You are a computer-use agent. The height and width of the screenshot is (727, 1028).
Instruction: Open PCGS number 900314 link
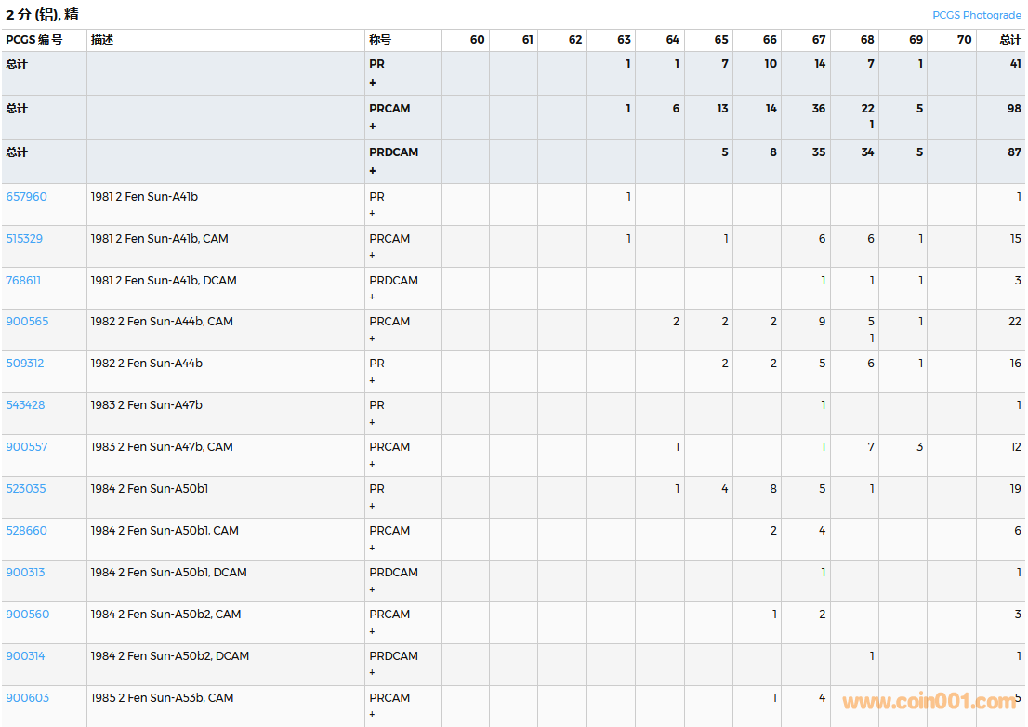[25, 656]
